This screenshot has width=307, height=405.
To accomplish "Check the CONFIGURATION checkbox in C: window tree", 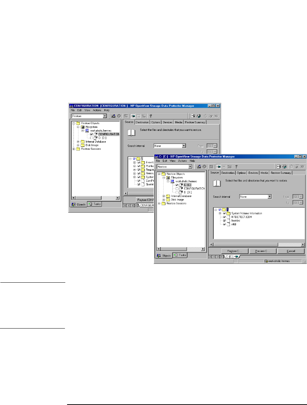I will (177, 188).
